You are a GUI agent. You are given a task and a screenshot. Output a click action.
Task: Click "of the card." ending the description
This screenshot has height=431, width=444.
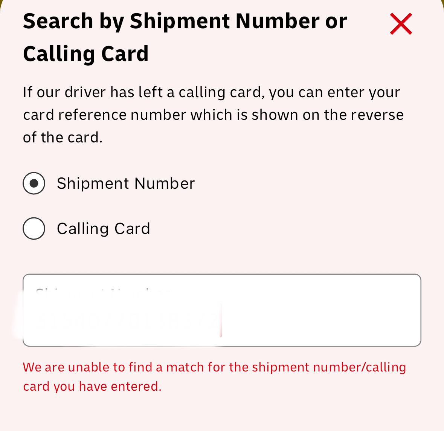(x=63, y=138)
